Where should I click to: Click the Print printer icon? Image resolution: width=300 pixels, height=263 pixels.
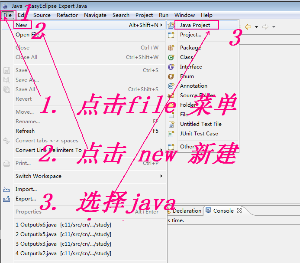click(x=6, y=163)
